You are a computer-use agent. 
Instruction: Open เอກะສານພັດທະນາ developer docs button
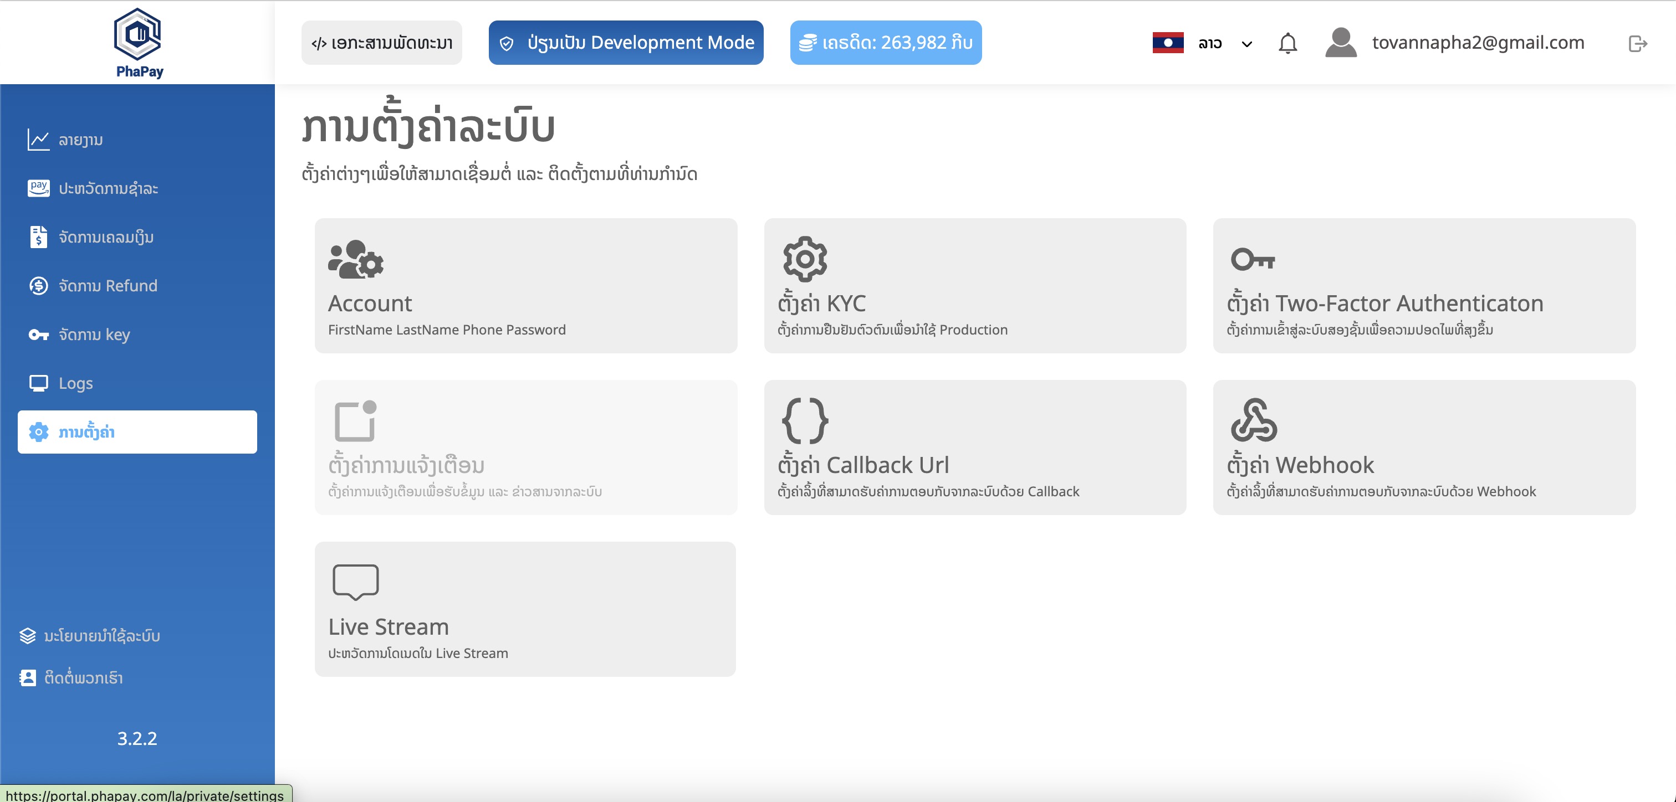click(381, 42)
